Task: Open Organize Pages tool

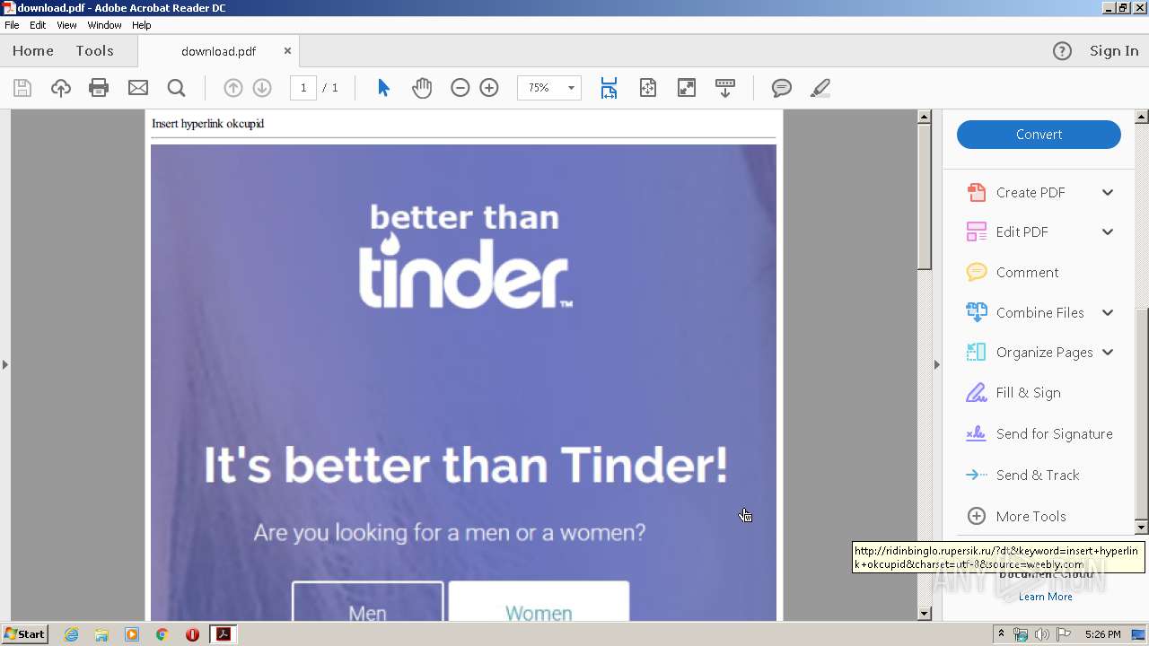Action: (x=1044, y=353)
